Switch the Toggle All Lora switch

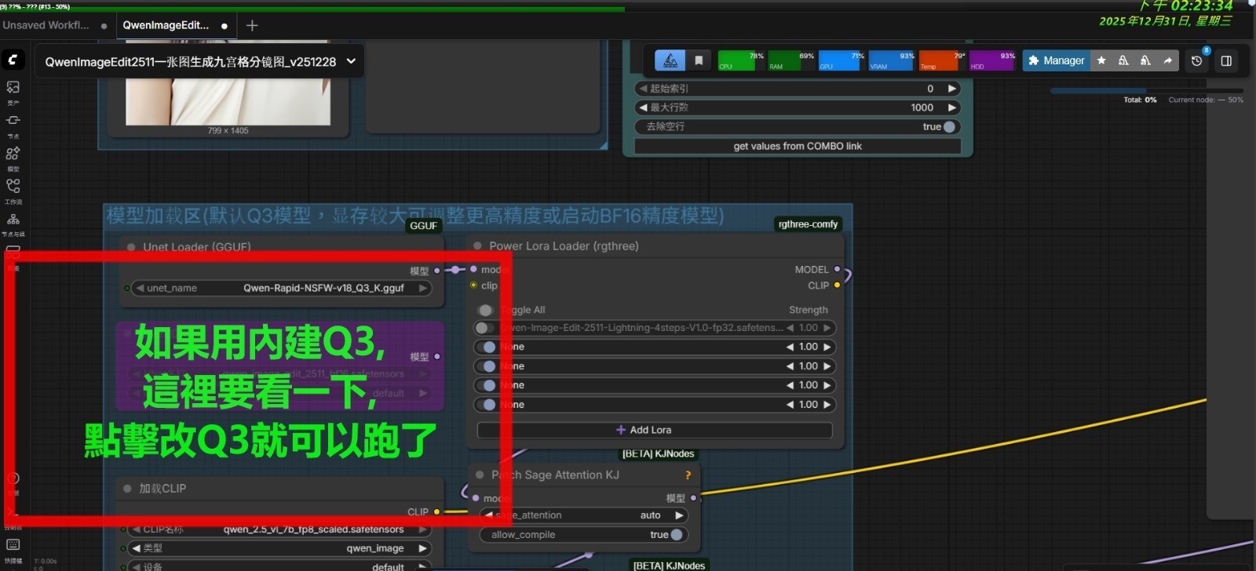(x=486, y=310)
